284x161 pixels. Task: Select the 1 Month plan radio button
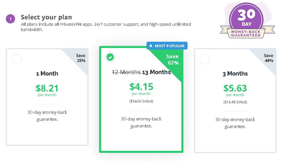(x=17, y=59)
